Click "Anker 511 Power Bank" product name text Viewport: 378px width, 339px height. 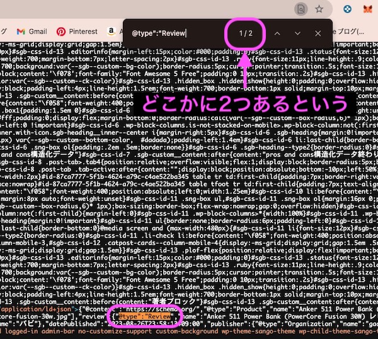335,309
